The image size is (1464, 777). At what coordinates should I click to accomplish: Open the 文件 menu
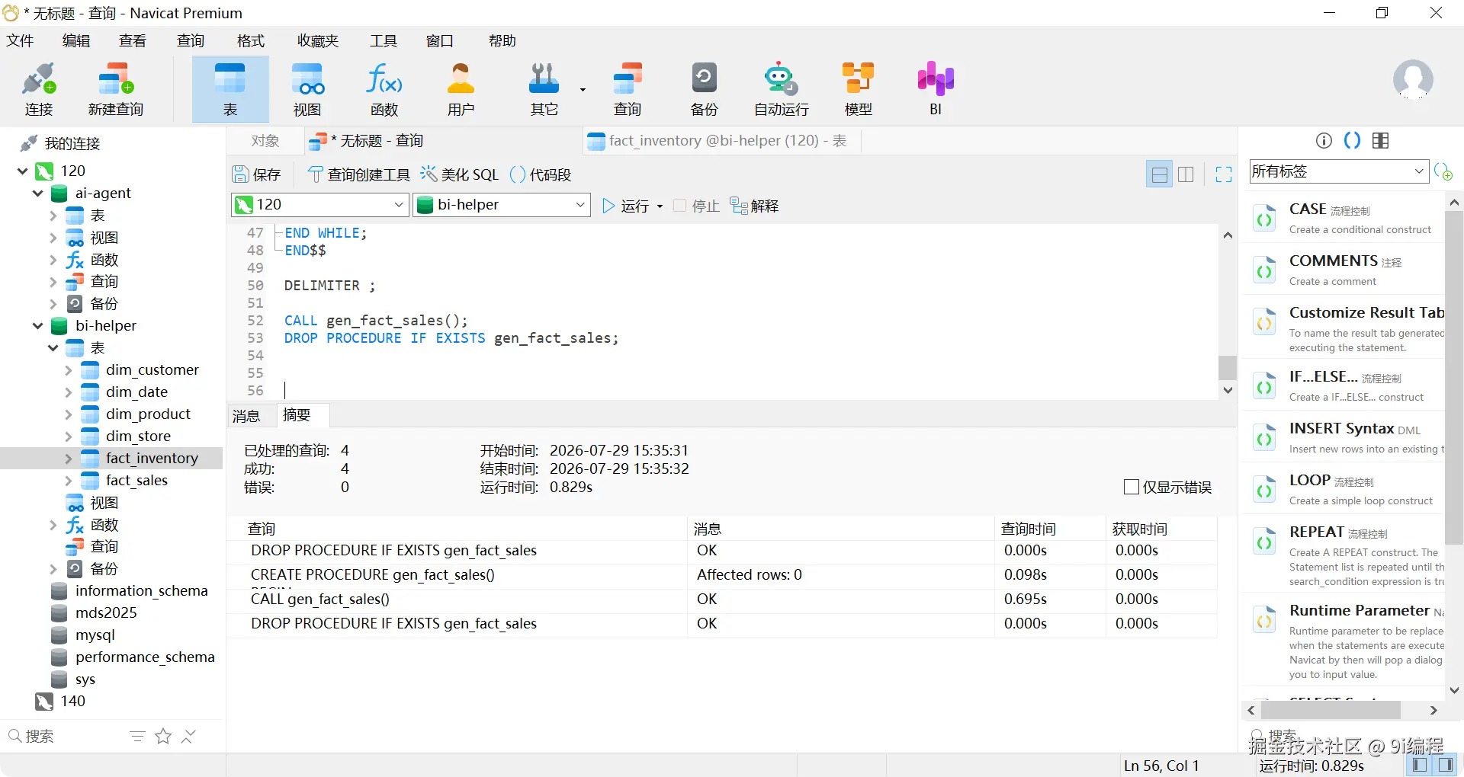(x=20, y=40)
